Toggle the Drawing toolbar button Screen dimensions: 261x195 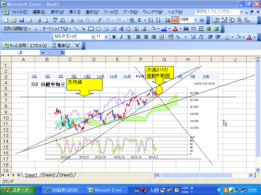175,20
